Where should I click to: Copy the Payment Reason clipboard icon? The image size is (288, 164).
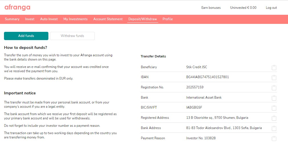274,138
